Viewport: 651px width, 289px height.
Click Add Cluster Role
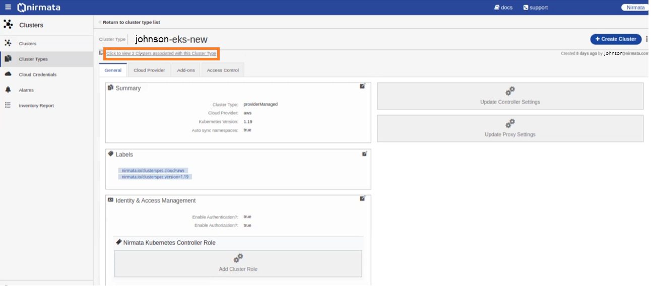[x=238, y=263]
